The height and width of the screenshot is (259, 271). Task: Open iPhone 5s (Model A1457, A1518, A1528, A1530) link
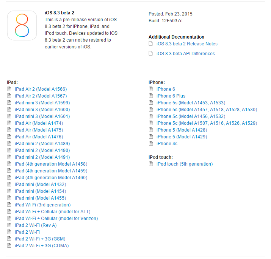point(207,110)
